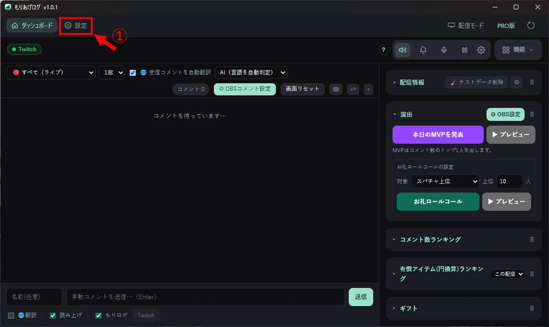Viewport: 549px width, 327px height.
Task: Open the question mark help icon
Action: point(384,50)
